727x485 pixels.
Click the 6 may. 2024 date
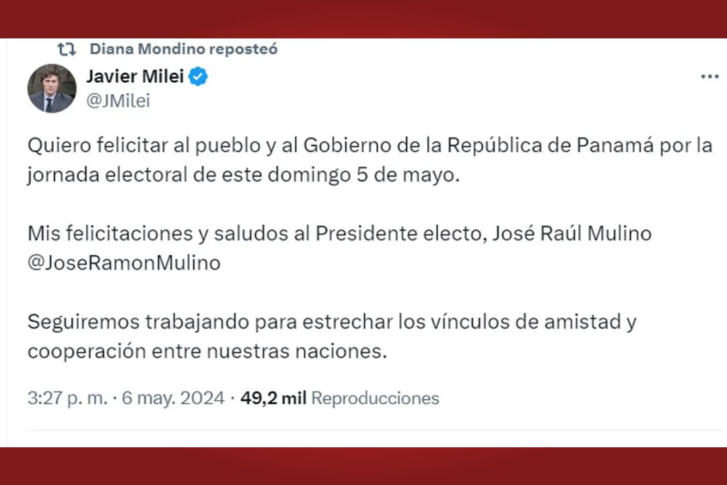click(173, 398)
